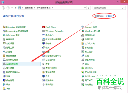Open the 操作中心 flag icon
Viewport: 128px width, 93px height.
[44, 35]
